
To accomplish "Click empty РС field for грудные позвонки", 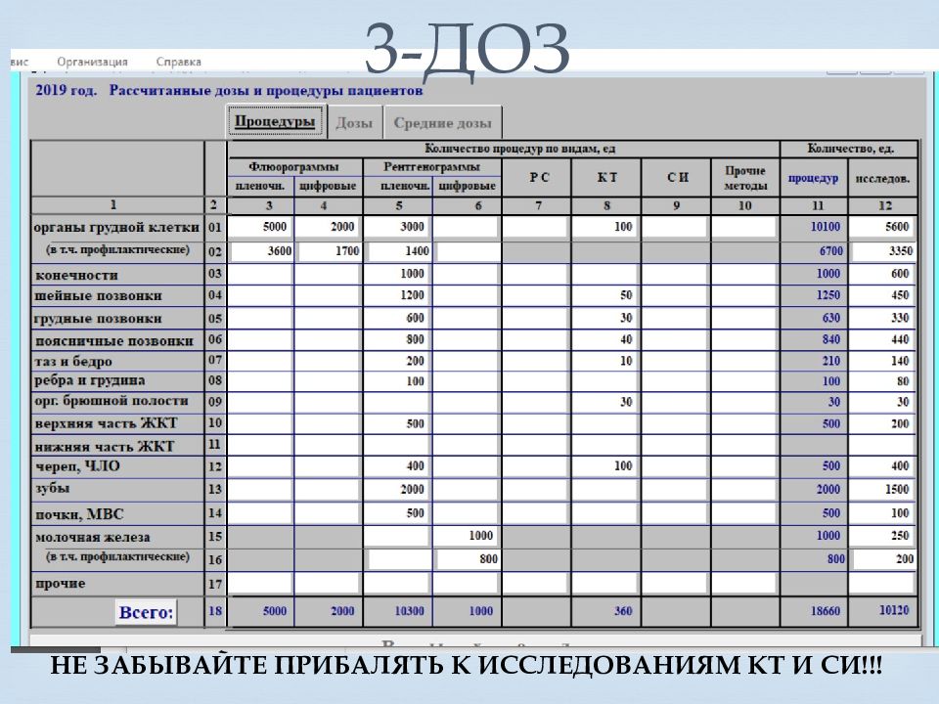I will (x=536, y=318).
